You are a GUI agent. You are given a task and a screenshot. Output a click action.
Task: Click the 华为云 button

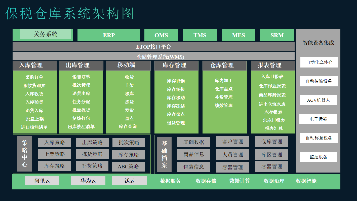pos(88,181)
